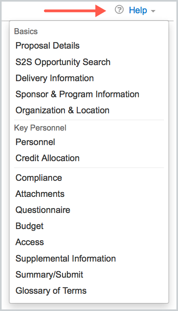Open Questionnaire help entry
178x311 pixels.
[43, 210]
